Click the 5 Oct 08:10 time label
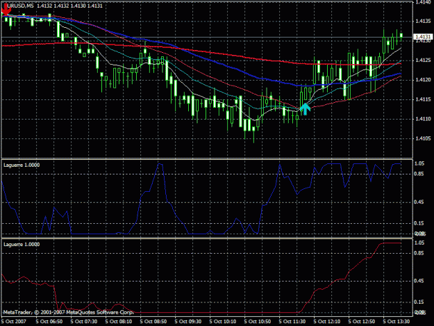This screenshot has width=434, height=326. pyautogui.click(x=119, y=322)
